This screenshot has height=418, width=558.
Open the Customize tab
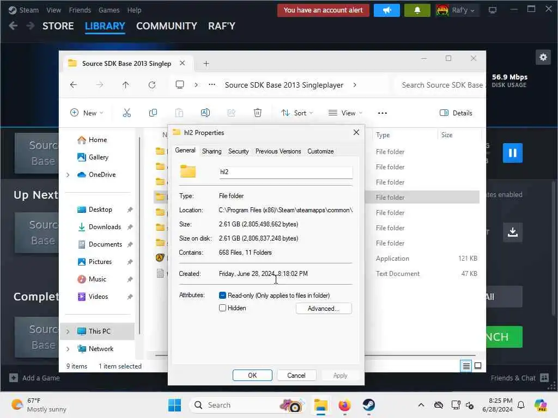coord(320,151)
